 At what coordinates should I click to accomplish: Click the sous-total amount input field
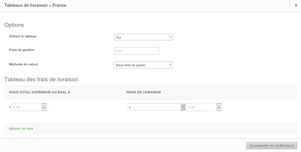[x=27, y=107]
